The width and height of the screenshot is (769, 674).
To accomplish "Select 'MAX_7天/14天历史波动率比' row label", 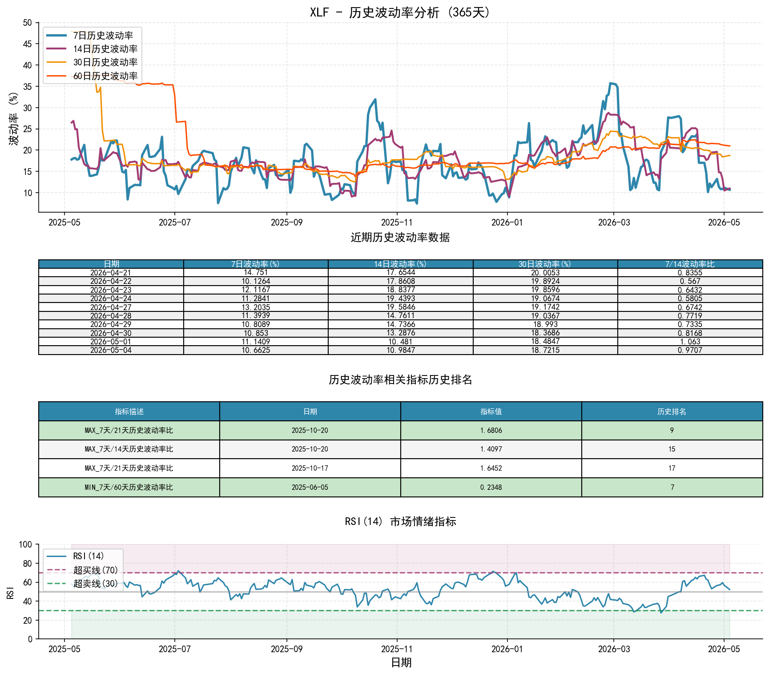I will tap(129, 449).
